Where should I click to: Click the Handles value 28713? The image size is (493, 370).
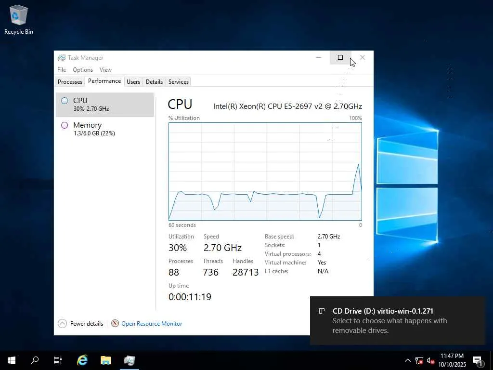point(246,272)
